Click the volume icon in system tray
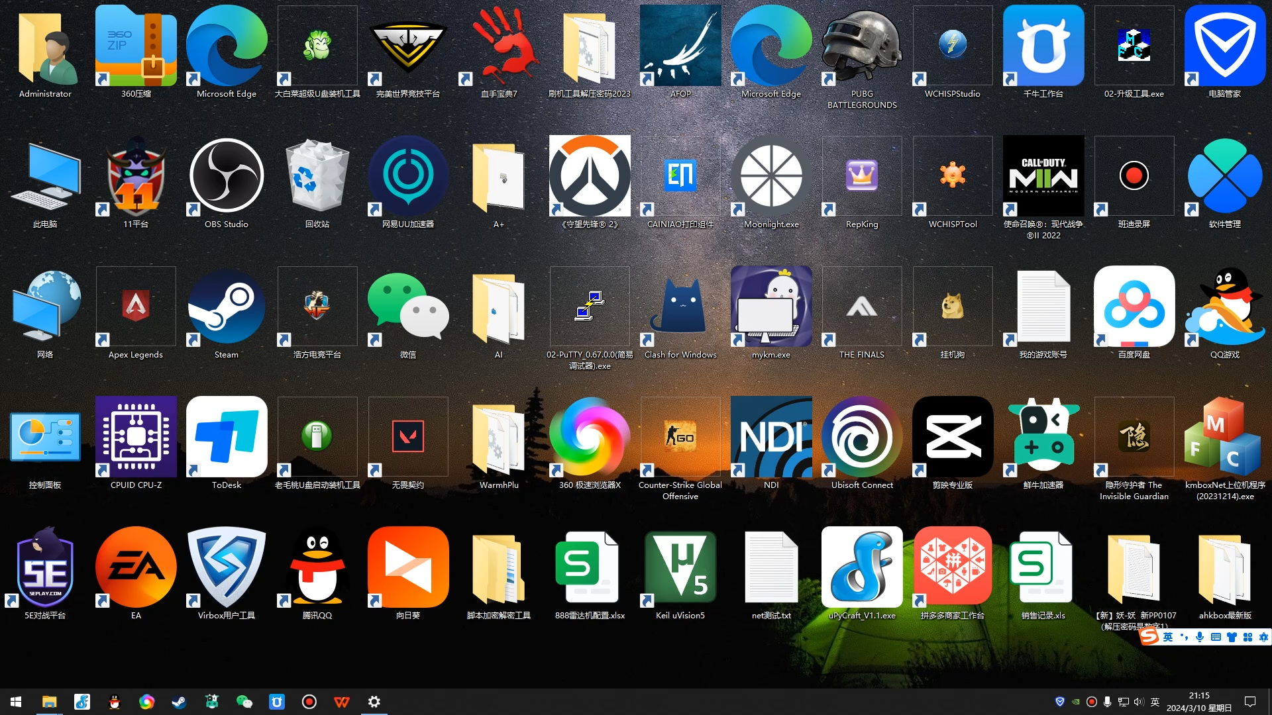Viewport: 1272px width, 715px height. click(1139, 702)
